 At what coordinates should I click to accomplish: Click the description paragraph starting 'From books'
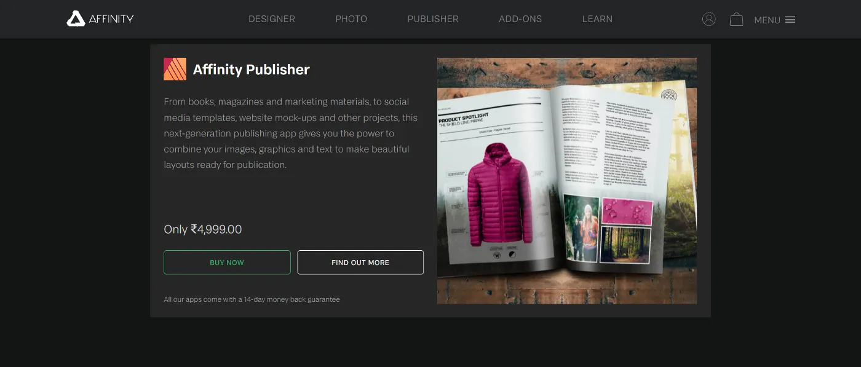[291, 133]
